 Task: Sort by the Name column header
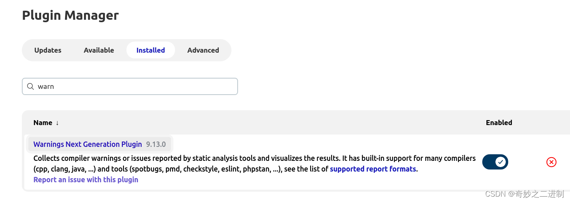tap(43, 123)
